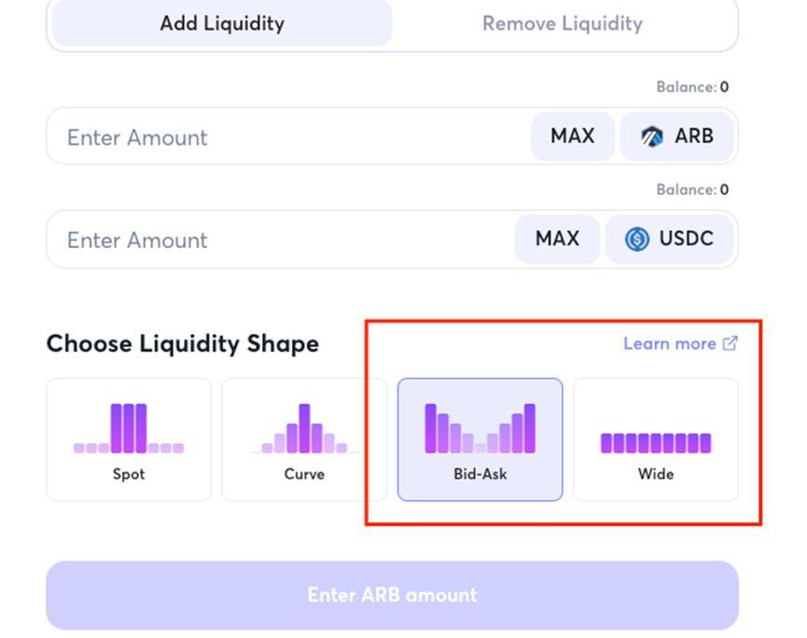807x638 pixels.
Task: Click the USDC coin logo icon
Action: click(x=637, y=239)
